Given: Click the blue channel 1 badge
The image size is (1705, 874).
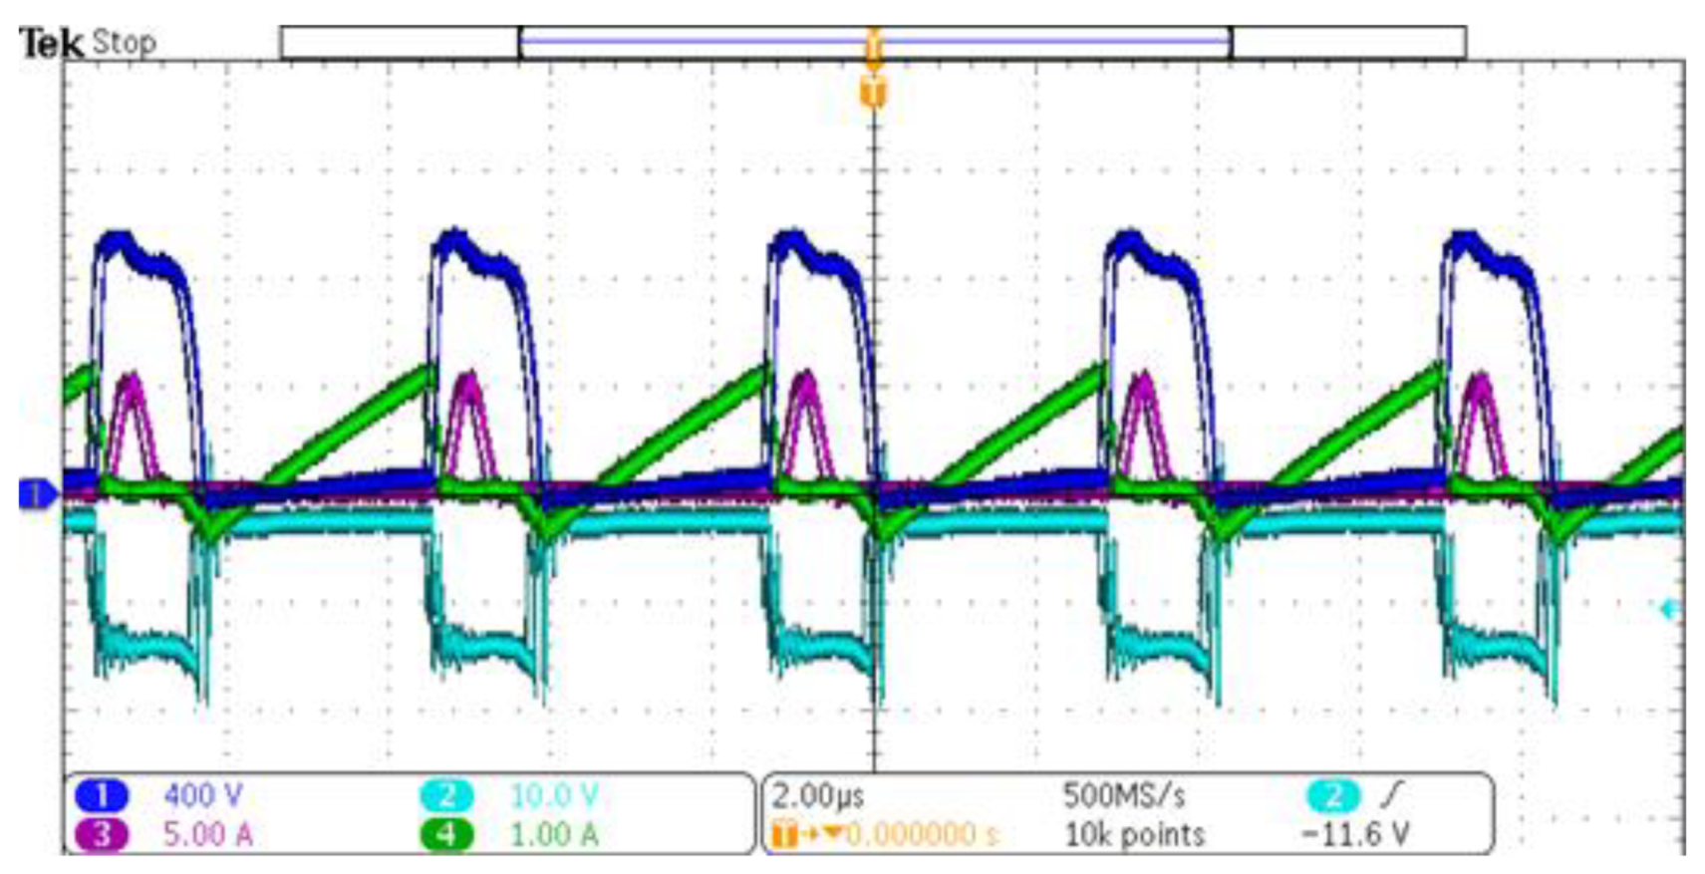Looking at the screenshot, I should (x=101, y=795).
